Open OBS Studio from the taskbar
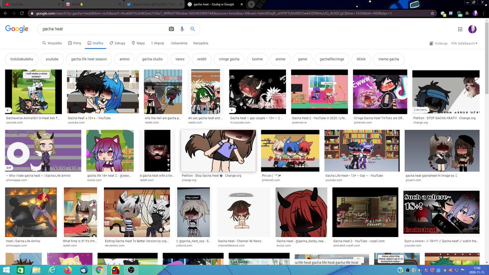 tap(131, 270)
